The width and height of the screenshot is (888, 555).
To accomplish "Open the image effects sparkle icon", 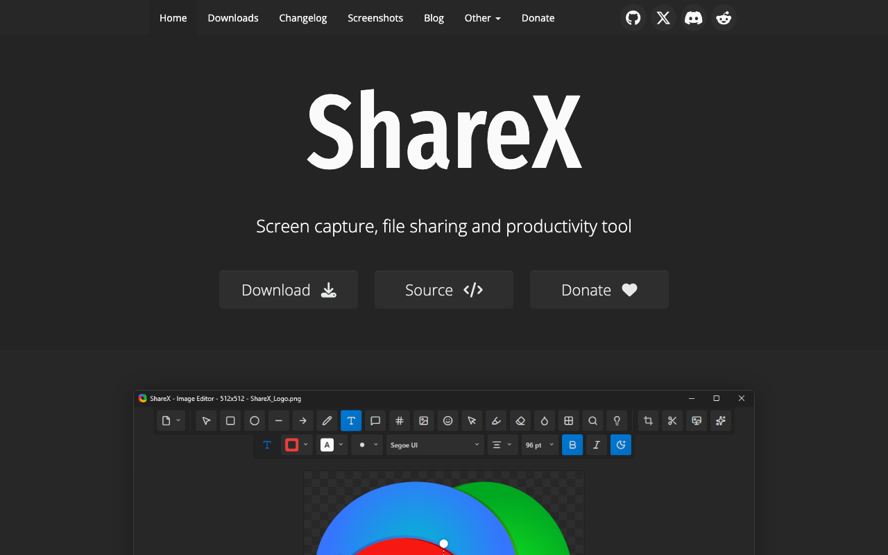I will pyautogui.click(x=721, y=420).
